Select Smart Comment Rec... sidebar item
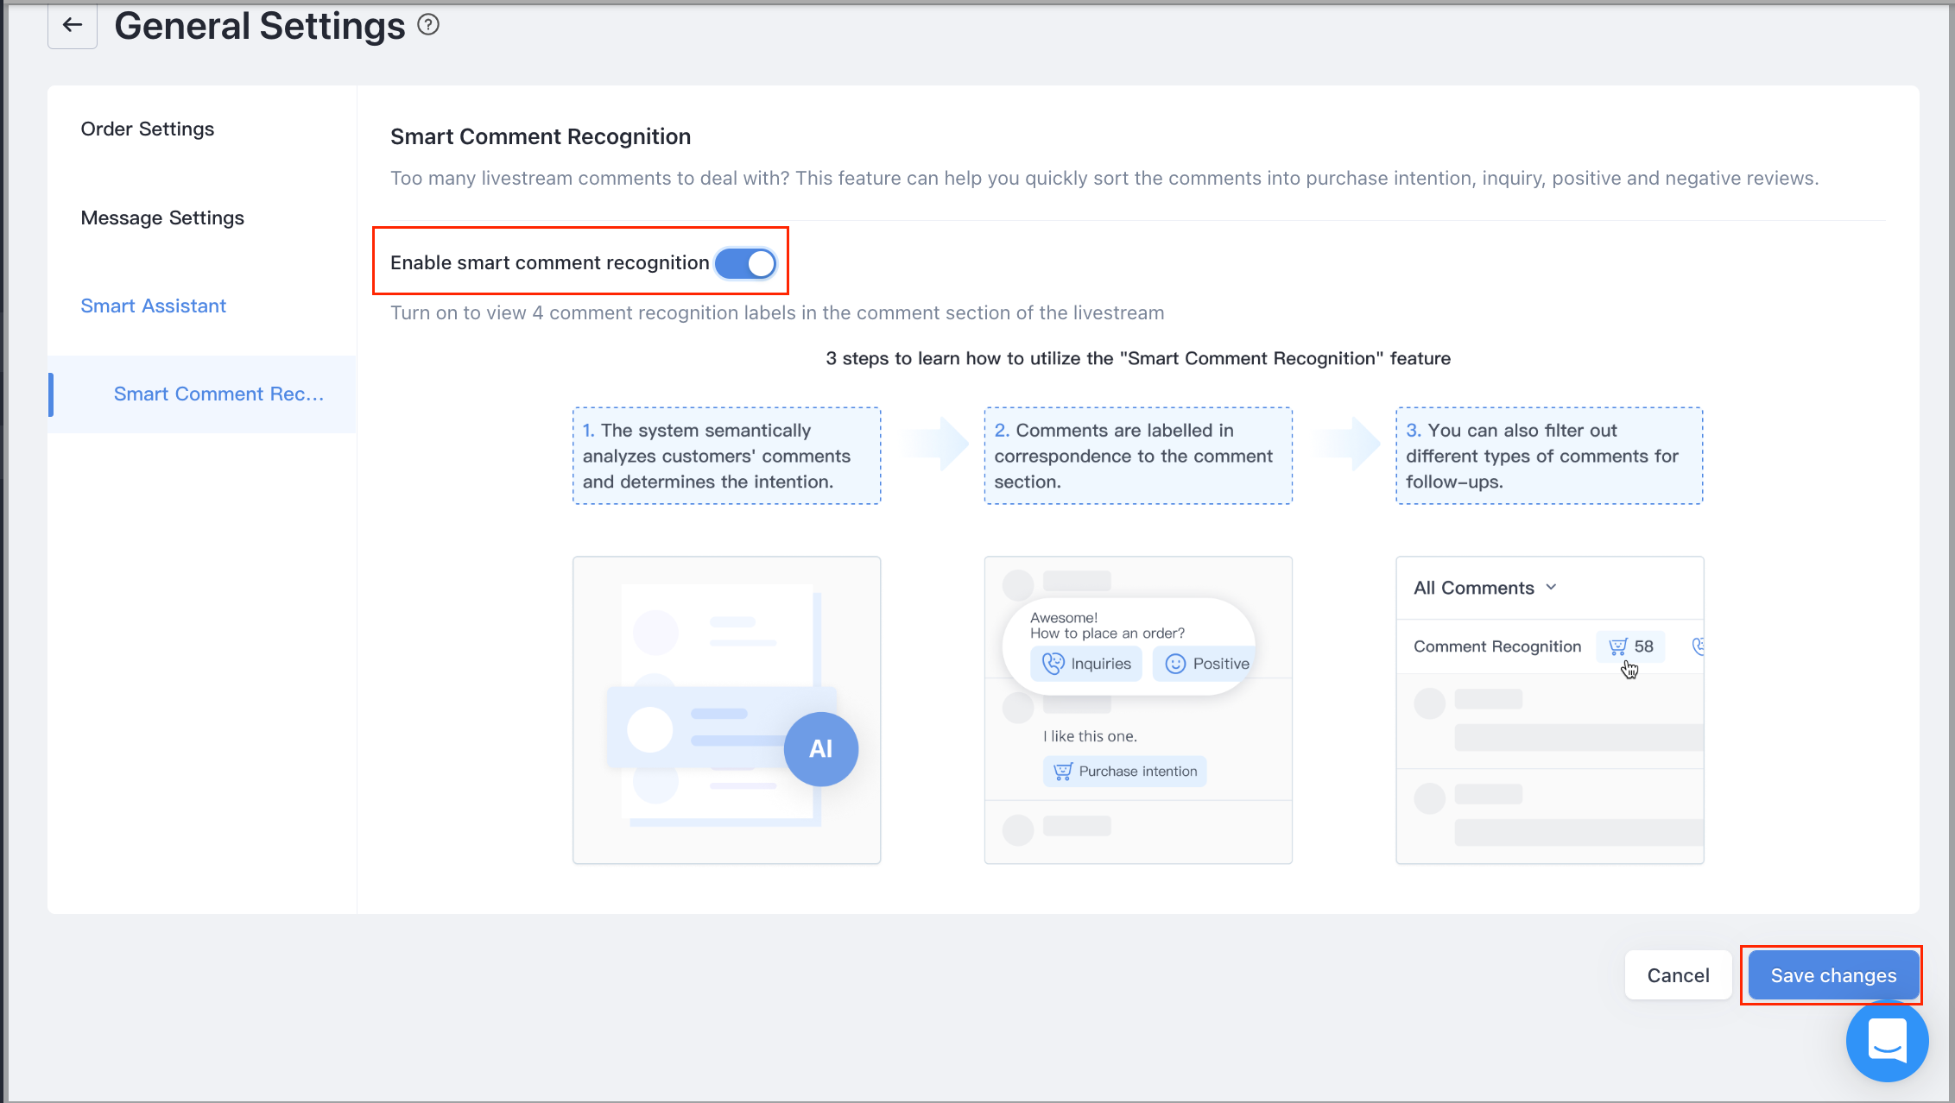 pyautogui.click(x=202, y=394)
